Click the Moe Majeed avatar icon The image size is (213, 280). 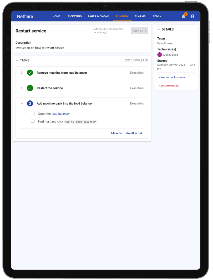coord(159,55)
